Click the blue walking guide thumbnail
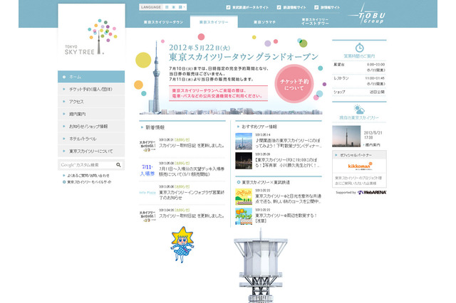This screenshot has height=303, width=456. pyautogui.click(x=244, y=216)
